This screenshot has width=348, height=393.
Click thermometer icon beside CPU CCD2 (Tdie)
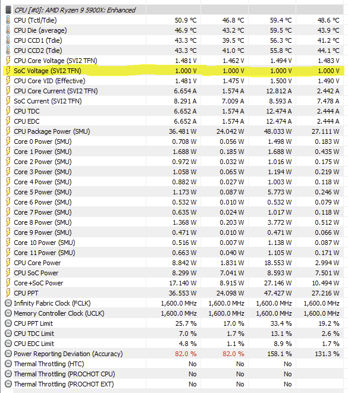(x=8, y=51)
